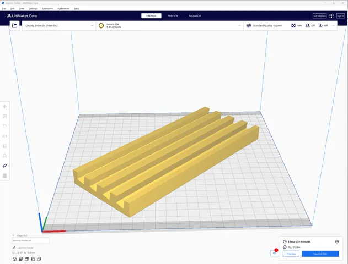Click the slicing notification icon with red badge
The image size is (348, 264).
pyautogui.click(x=275, y=253)
